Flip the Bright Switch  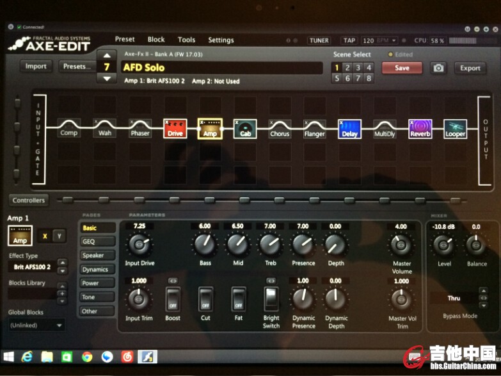point(271,298)
